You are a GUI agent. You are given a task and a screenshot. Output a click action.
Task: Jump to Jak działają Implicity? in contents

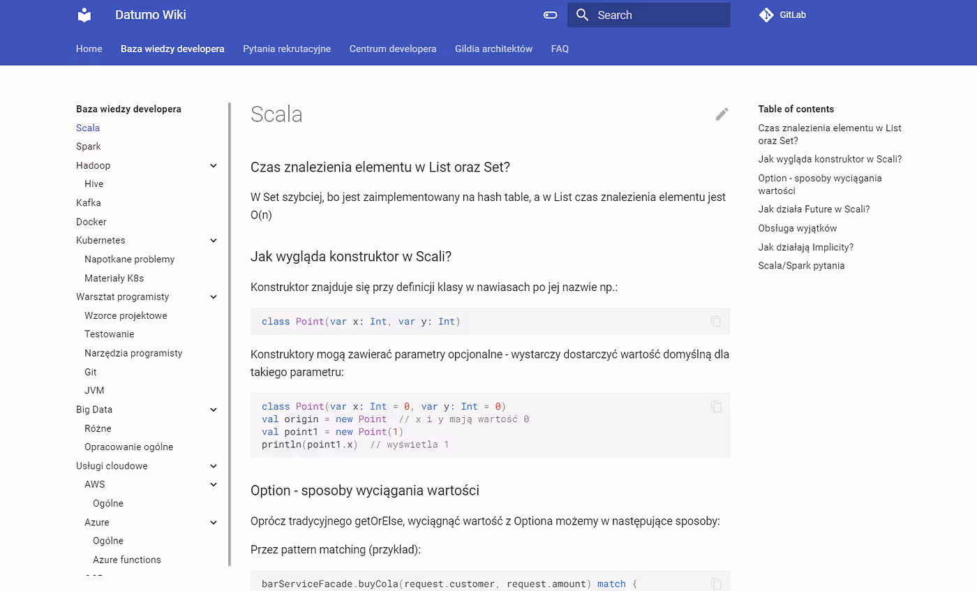click(x=806, y=247)
